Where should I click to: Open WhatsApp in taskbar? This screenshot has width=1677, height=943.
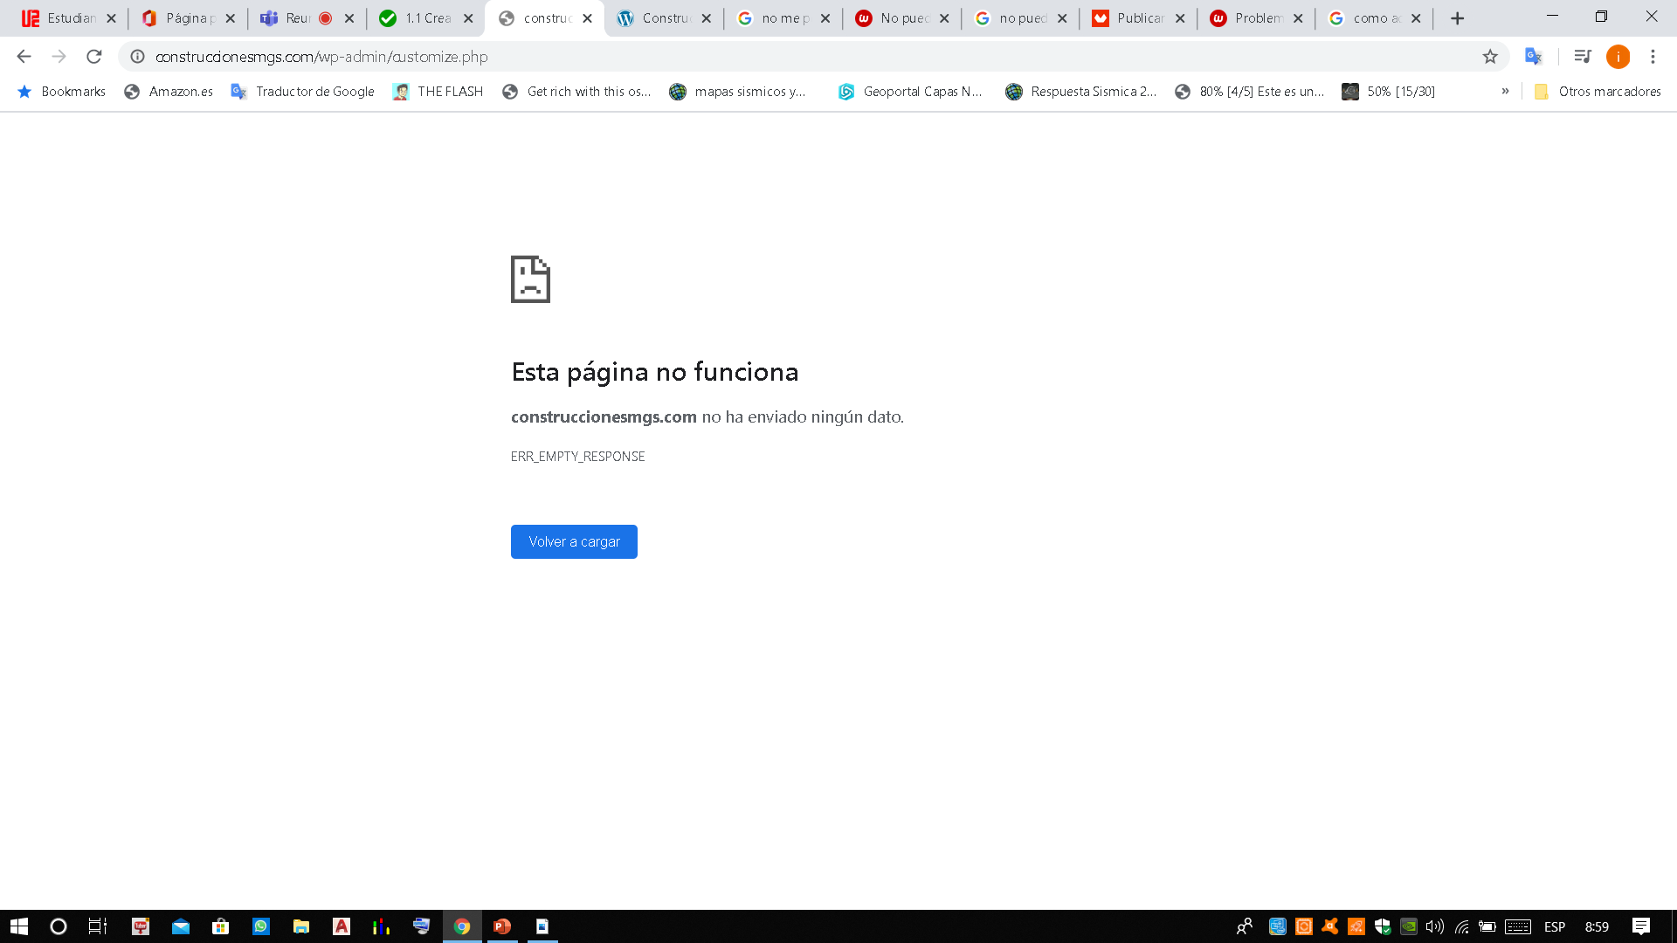click(261, 926)
